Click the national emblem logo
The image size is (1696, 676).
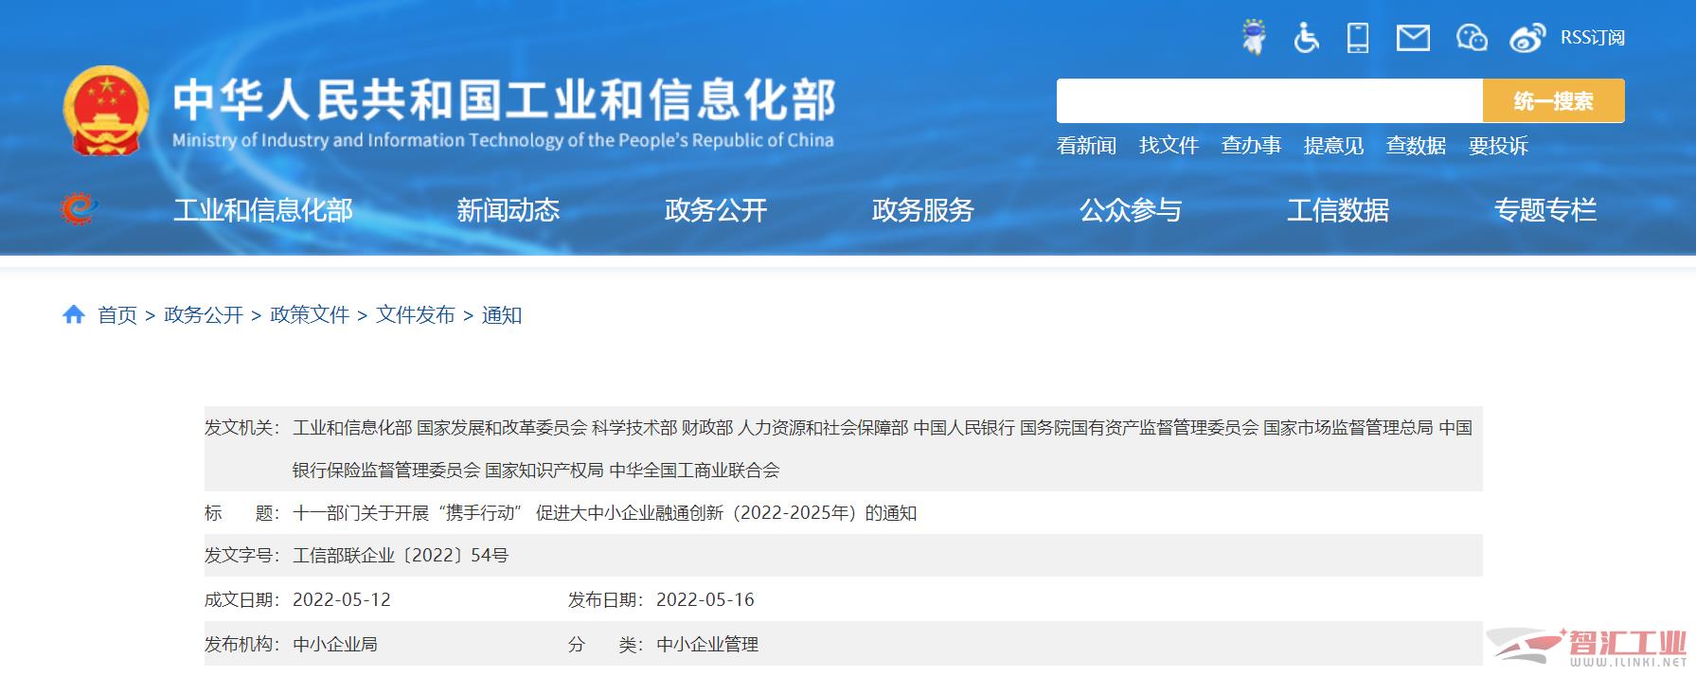106,111
